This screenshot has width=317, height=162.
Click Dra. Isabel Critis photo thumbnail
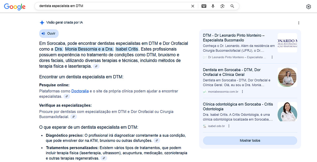[287, 112]
